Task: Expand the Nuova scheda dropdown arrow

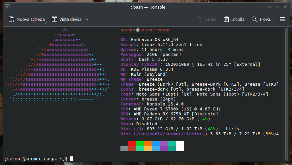Action: 46,23
